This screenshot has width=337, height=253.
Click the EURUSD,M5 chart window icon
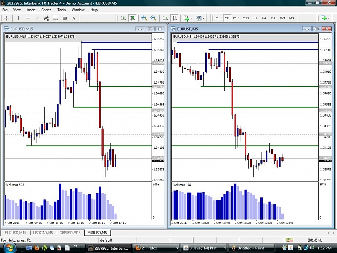174,29
